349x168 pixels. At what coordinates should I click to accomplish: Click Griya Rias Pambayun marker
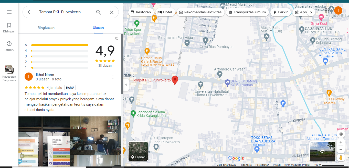(x=205, y=40)
